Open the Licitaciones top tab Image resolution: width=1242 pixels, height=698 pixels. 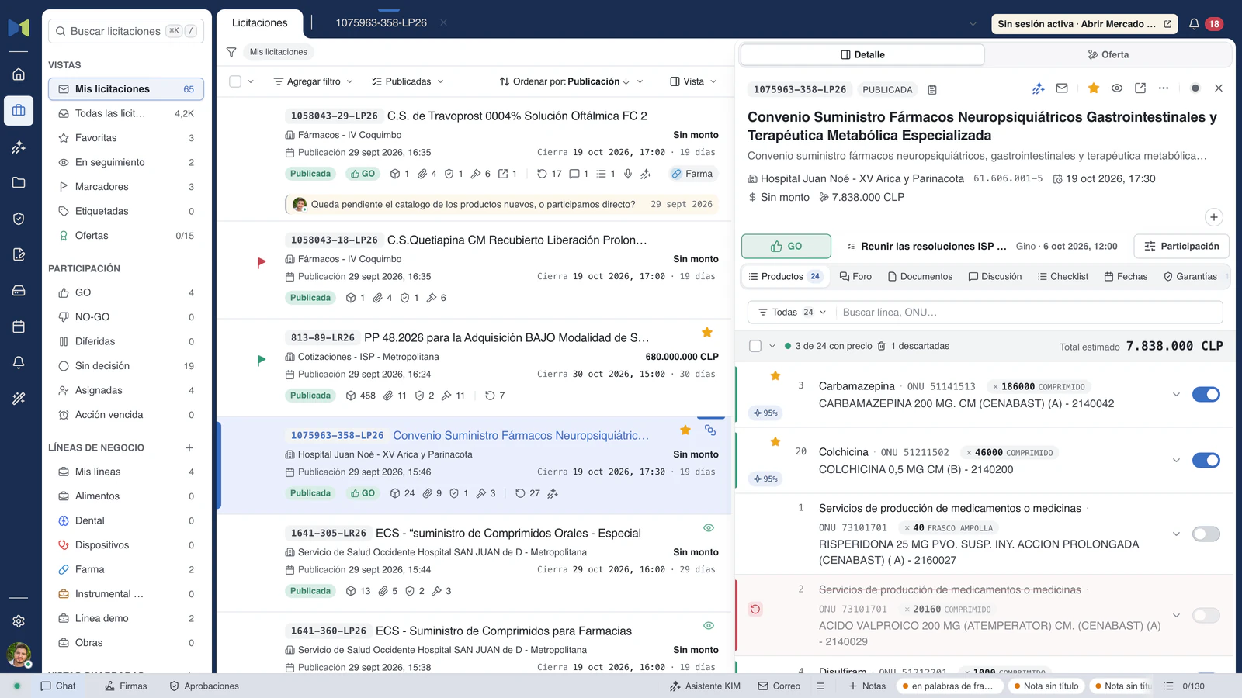pyautogui.click(x=260, y=22)
